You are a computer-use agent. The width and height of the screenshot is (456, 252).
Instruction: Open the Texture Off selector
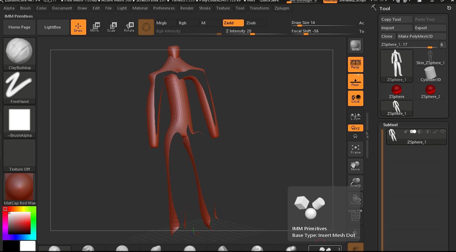pos(19,155)
